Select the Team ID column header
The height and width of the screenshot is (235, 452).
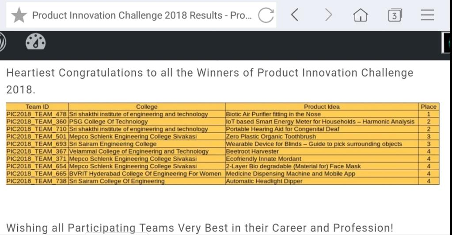click(x=38, y=106)
